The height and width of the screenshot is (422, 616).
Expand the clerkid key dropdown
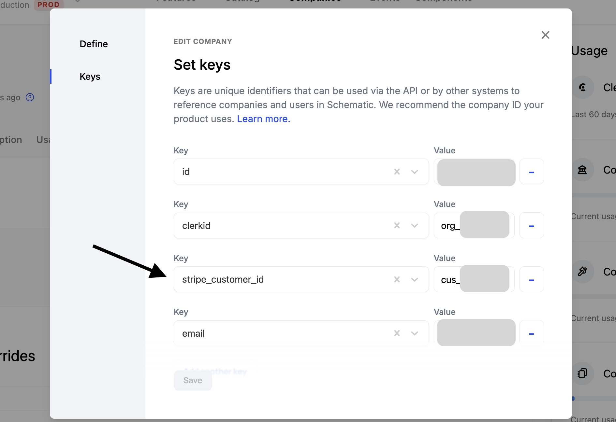click(415, 225)
